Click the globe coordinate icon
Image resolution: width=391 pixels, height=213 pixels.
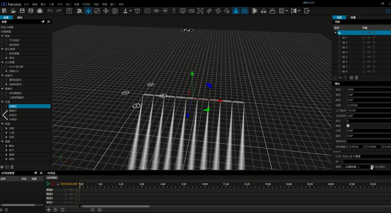(115, 11)
